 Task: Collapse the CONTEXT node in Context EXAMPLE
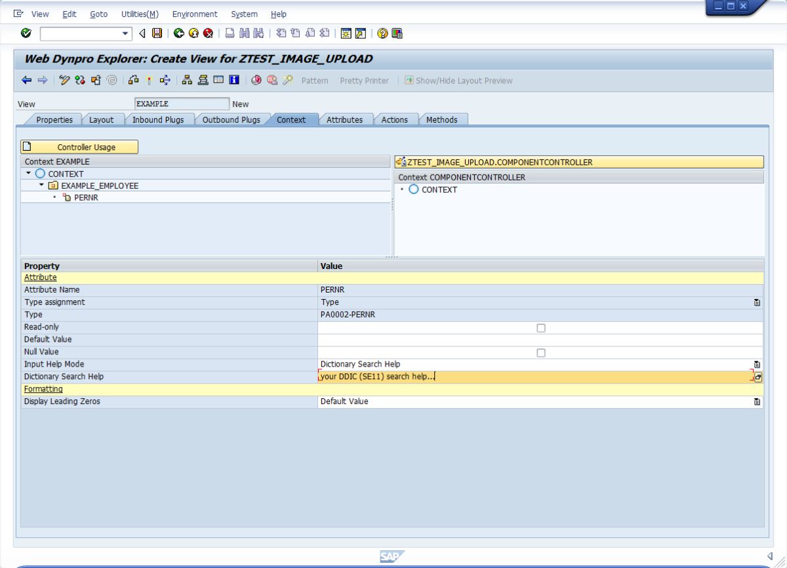29,174
